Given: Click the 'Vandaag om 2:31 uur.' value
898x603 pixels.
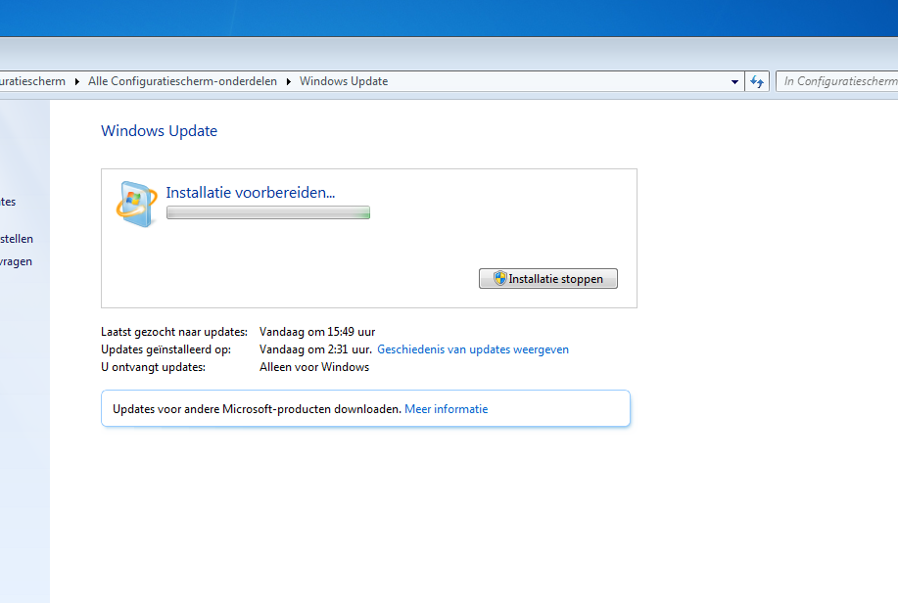Looking at the screenshot, I should coord(315,349).
